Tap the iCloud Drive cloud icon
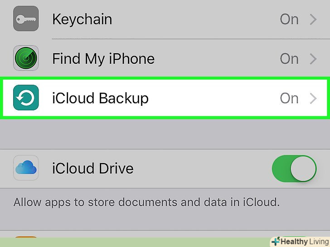Viewport: 330px width, 247px height. click(x=26, y=168)
